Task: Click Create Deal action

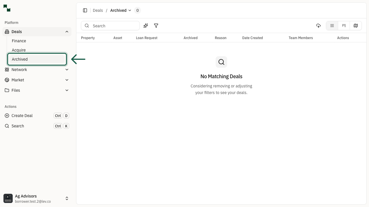Action: click(22, 116)
